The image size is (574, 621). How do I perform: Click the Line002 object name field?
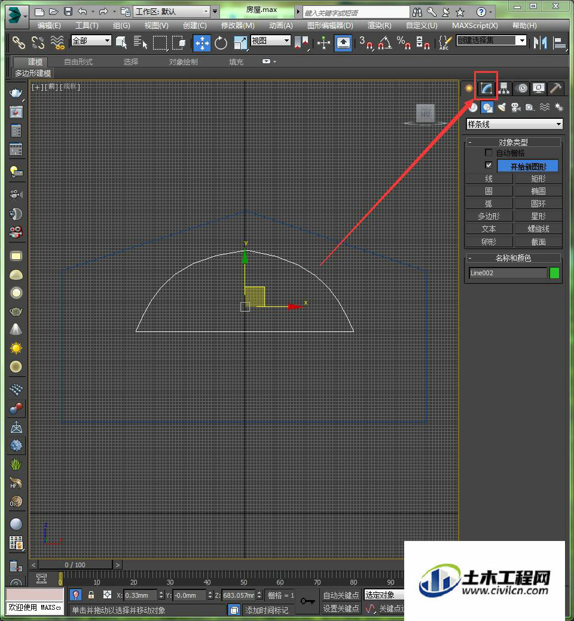pyautogui.click(x=508, y=273)
